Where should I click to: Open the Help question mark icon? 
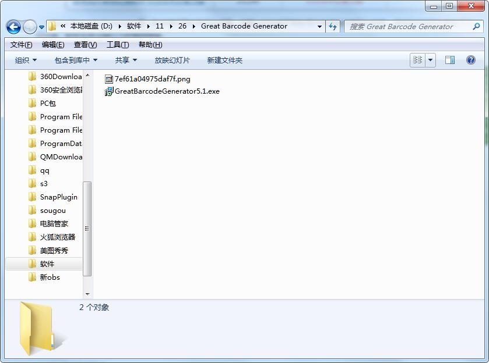point(471,60)
